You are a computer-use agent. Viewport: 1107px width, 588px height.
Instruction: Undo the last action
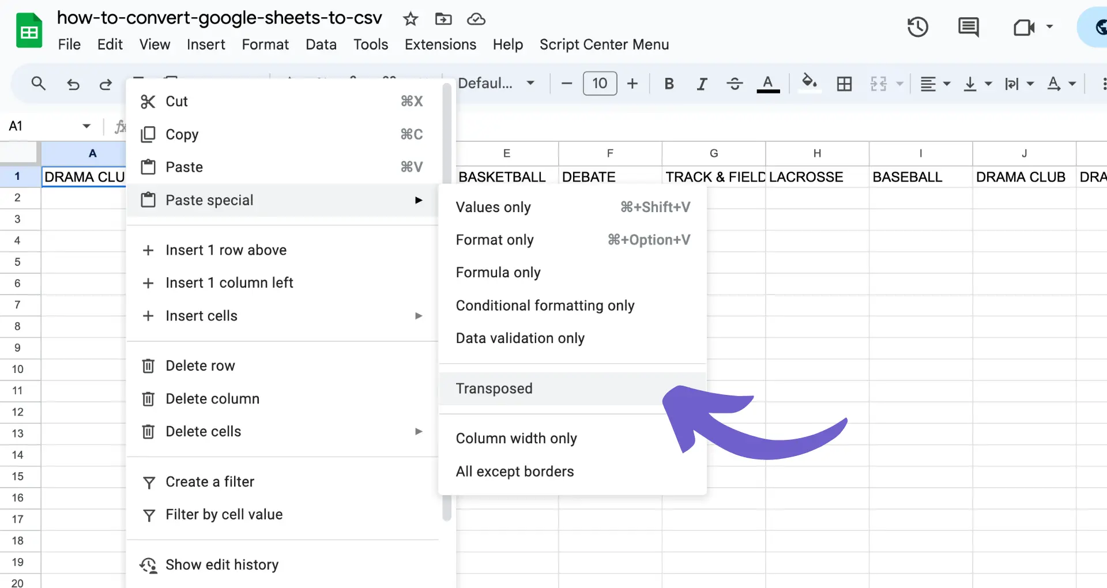pos(73,84)
